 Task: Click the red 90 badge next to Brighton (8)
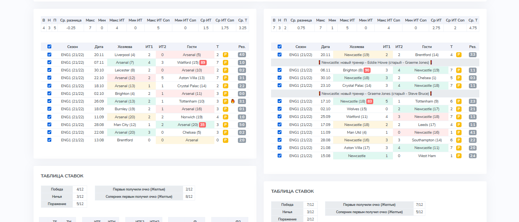pyautogui.click(x=367, y=70)
